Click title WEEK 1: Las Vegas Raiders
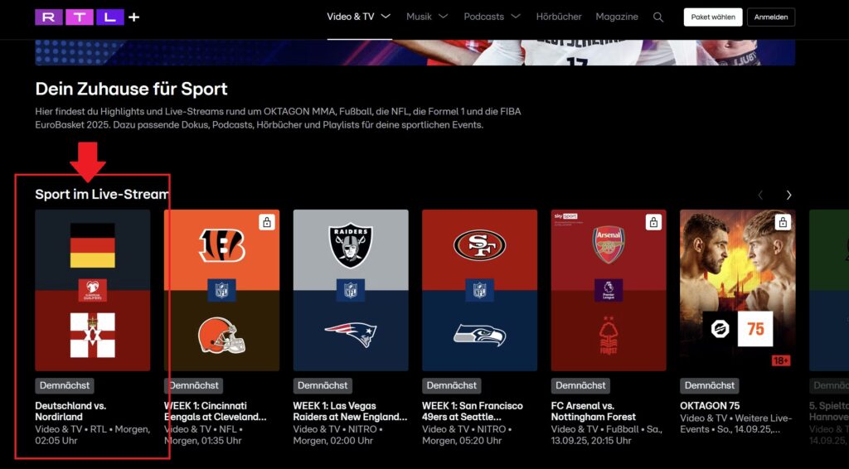This screenshot has width=849, height=469. tap(351, 411)
